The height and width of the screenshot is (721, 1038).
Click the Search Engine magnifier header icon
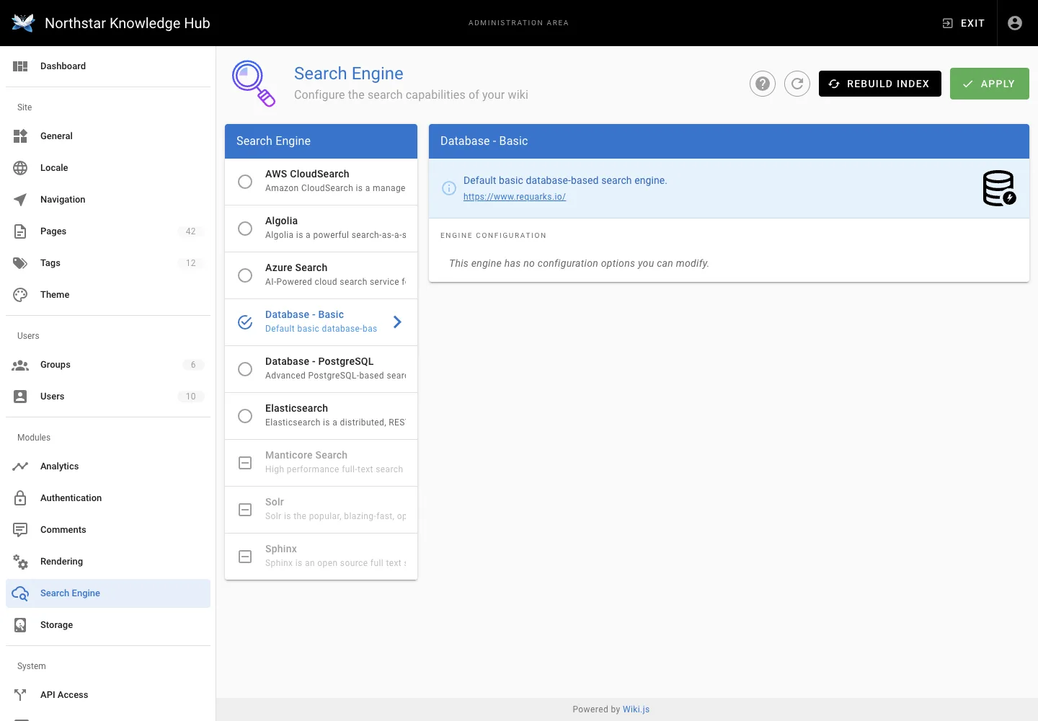[253, 84]
